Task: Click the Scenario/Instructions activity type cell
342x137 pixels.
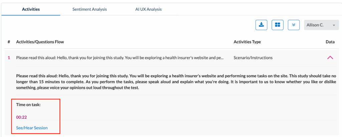Action: [253, 58]
